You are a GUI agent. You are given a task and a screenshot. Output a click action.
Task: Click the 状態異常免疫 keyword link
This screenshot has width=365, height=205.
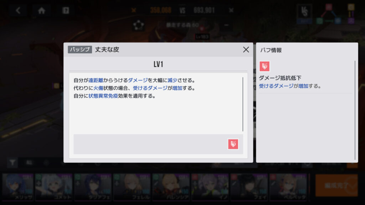tap(103, 96)
